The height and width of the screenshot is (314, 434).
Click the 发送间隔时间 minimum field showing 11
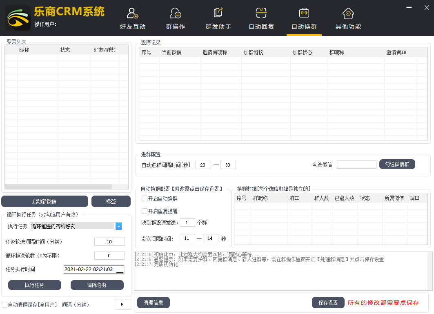[187, 238]
